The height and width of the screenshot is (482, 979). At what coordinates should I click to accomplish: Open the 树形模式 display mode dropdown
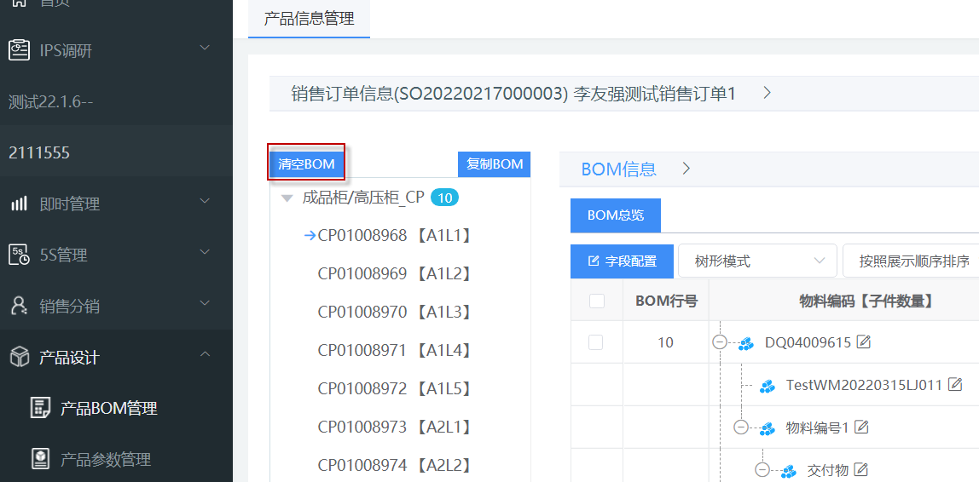click(x=756, y=261)
